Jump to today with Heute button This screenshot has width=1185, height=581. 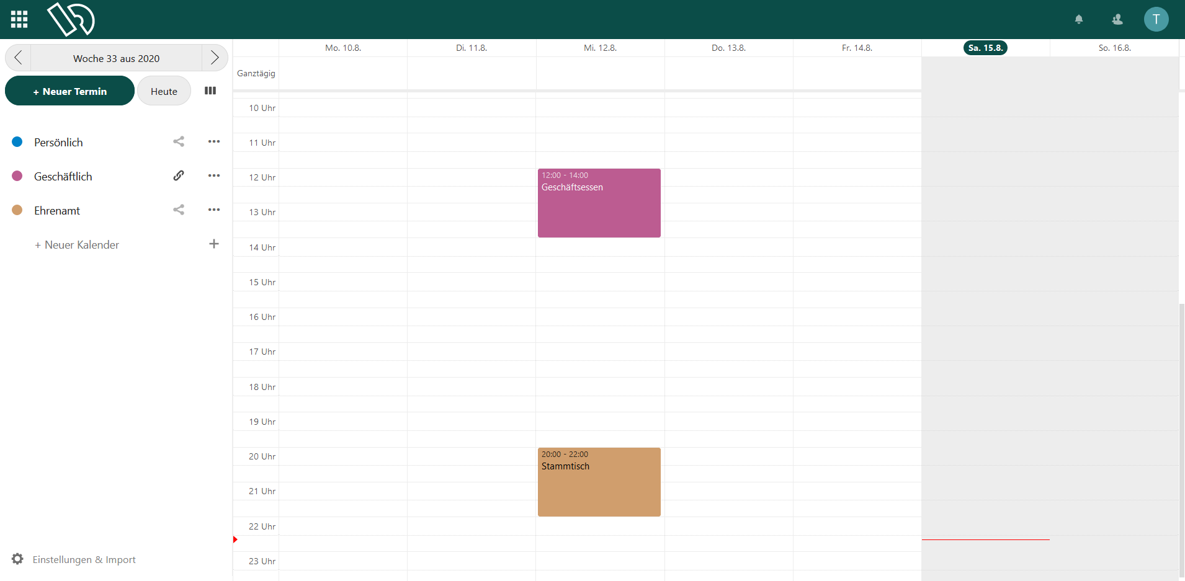tap(164, 91)
